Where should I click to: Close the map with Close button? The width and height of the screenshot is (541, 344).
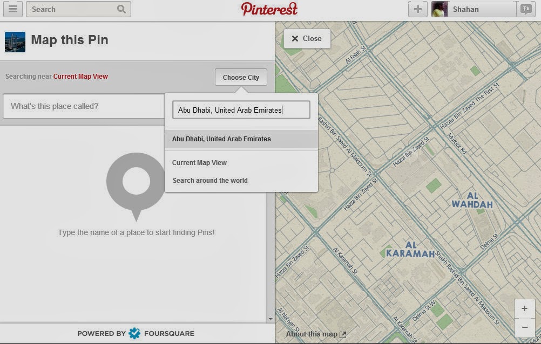tap(307, 39)
